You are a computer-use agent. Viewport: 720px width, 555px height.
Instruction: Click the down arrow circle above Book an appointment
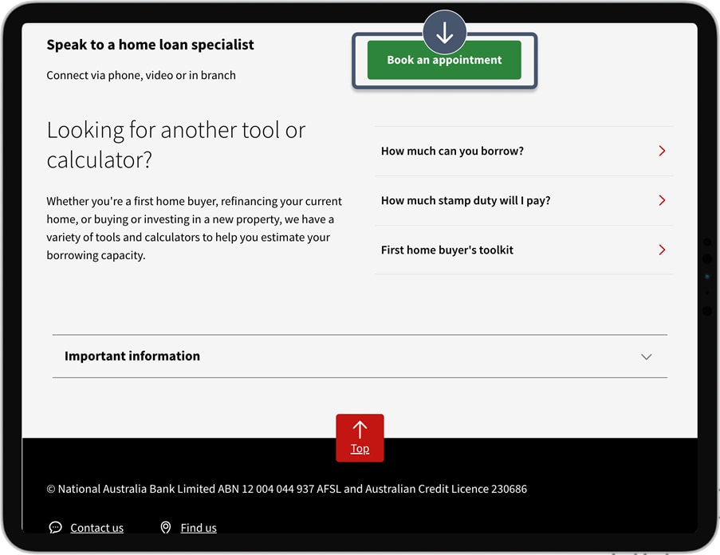click(x=444, y=33)
